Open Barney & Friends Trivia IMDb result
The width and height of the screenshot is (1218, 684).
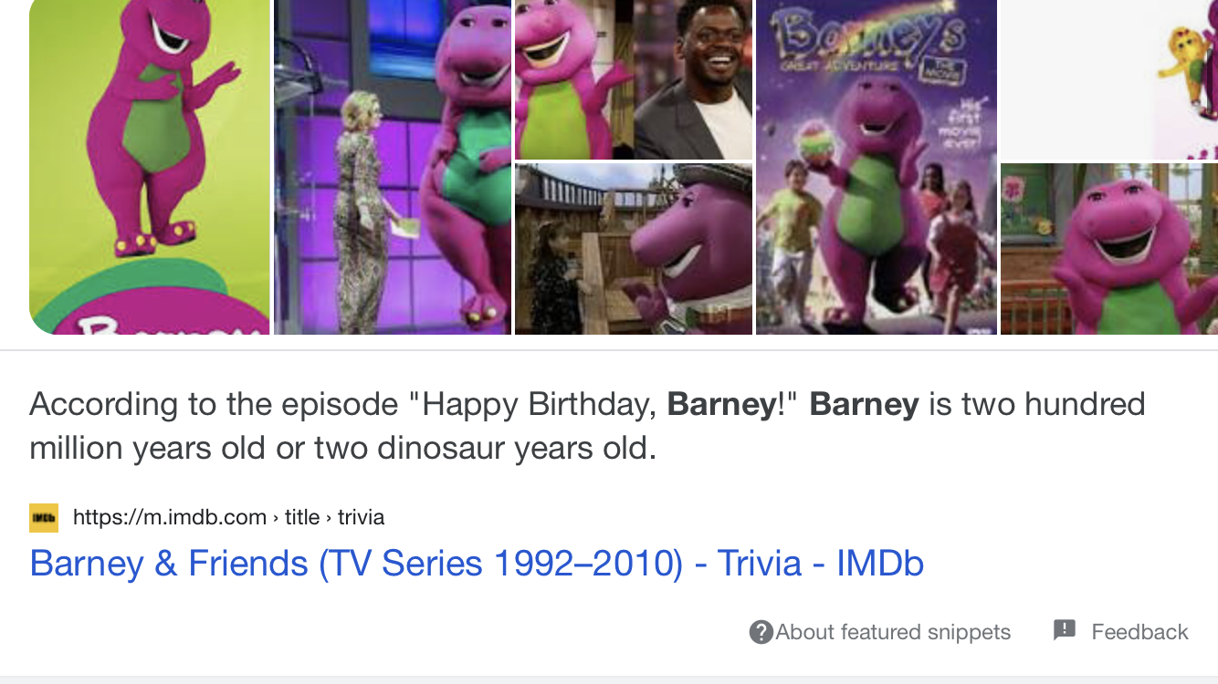tap(477, 564)
